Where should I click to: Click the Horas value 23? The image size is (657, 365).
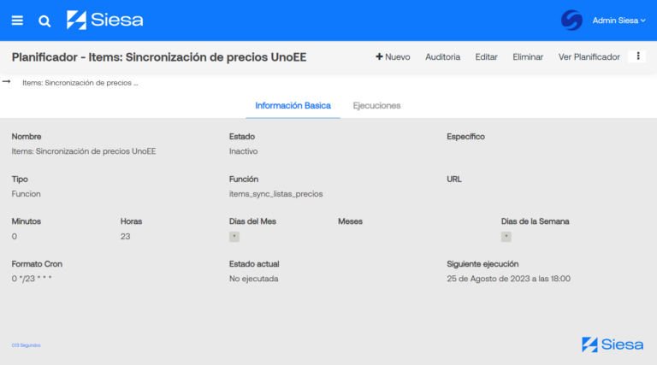click(x=125, y=237)
